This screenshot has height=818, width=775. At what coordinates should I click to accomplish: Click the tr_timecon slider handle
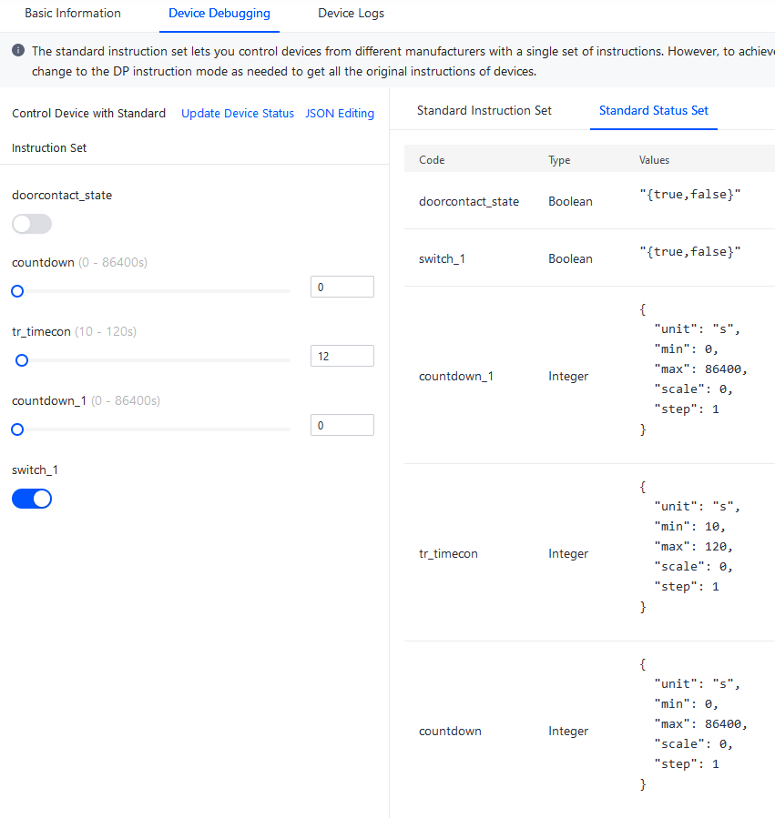(x=22, y=360)
